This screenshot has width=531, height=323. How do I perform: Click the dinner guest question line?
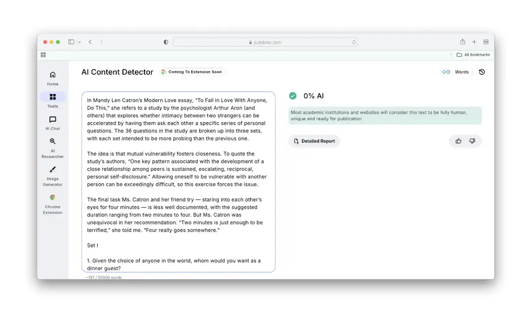pos(174,264)
